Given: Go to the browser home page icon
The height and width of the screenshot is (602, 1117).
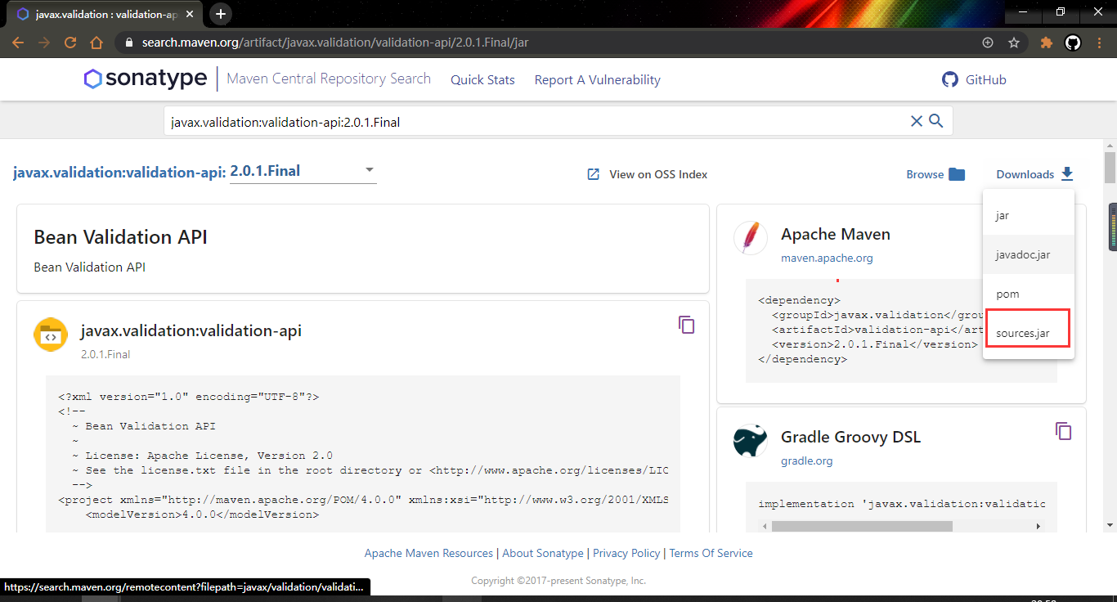Looking at the screenshot, I should [x=96, y=43].
